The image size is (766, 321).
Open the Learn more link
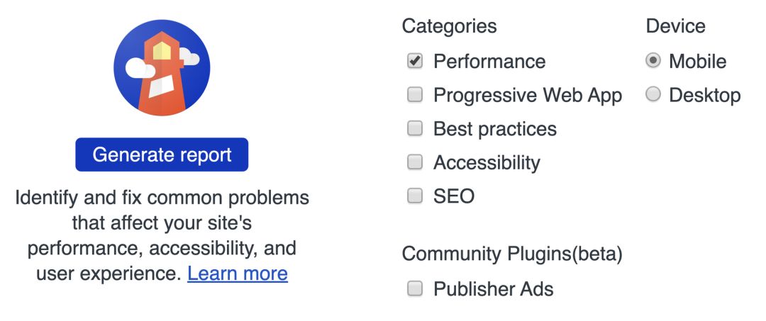[x=238, y=274]
